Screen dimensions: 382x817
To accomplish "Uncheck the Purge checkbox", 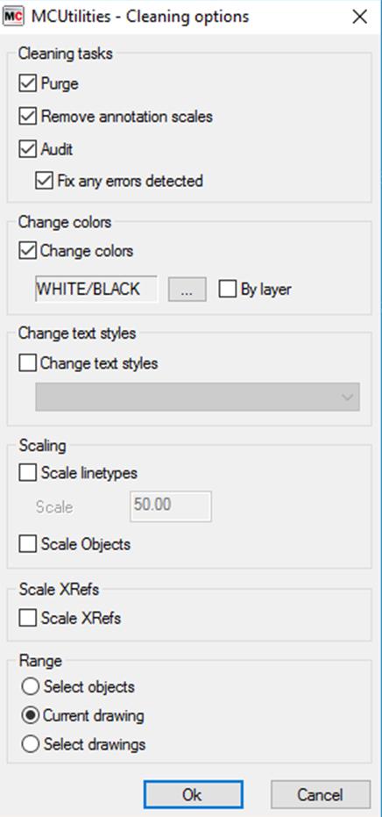I will point(27,83).
